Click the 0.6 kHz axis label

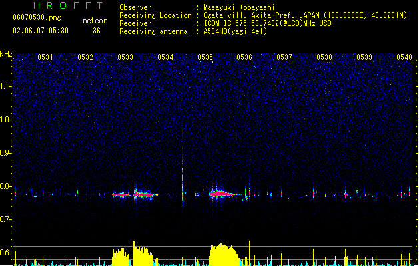[5, 253]
